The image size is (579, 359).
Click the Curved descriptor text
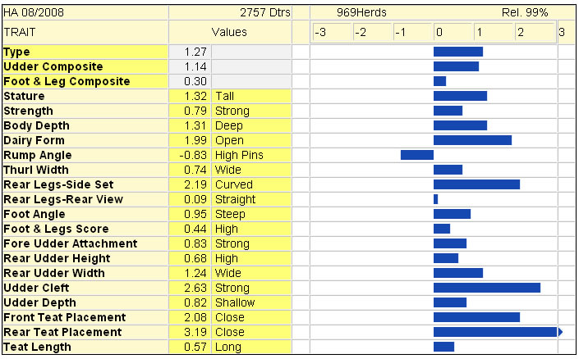pyautogui.click(x=234, y=184)
